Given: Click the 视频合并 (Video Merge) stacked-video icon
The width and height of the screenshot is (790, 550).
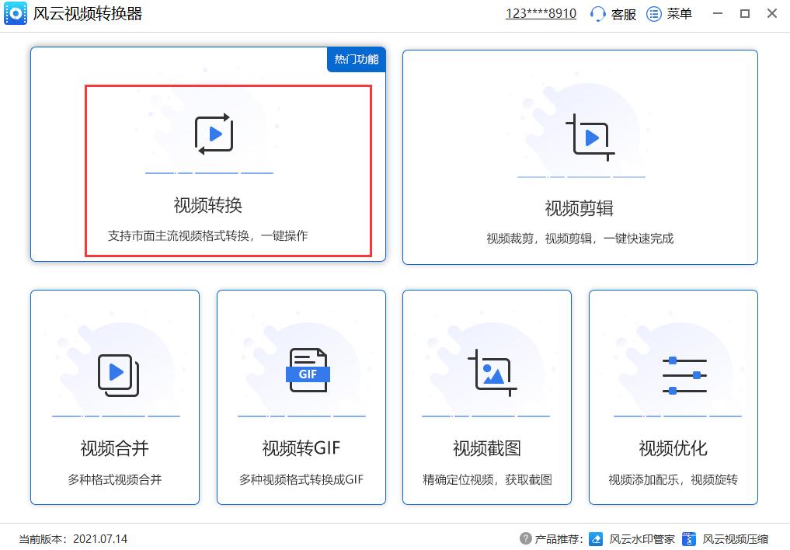Looking at the screenshot, I should click(114, 375).
